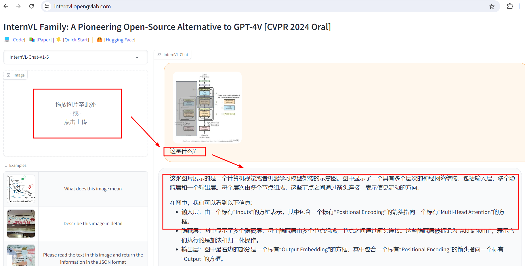Click the books icon next to Paper link

pyautogui.click(x=32, y=39)
